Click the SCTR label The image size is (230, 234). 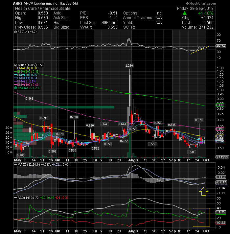coord(129,27)
